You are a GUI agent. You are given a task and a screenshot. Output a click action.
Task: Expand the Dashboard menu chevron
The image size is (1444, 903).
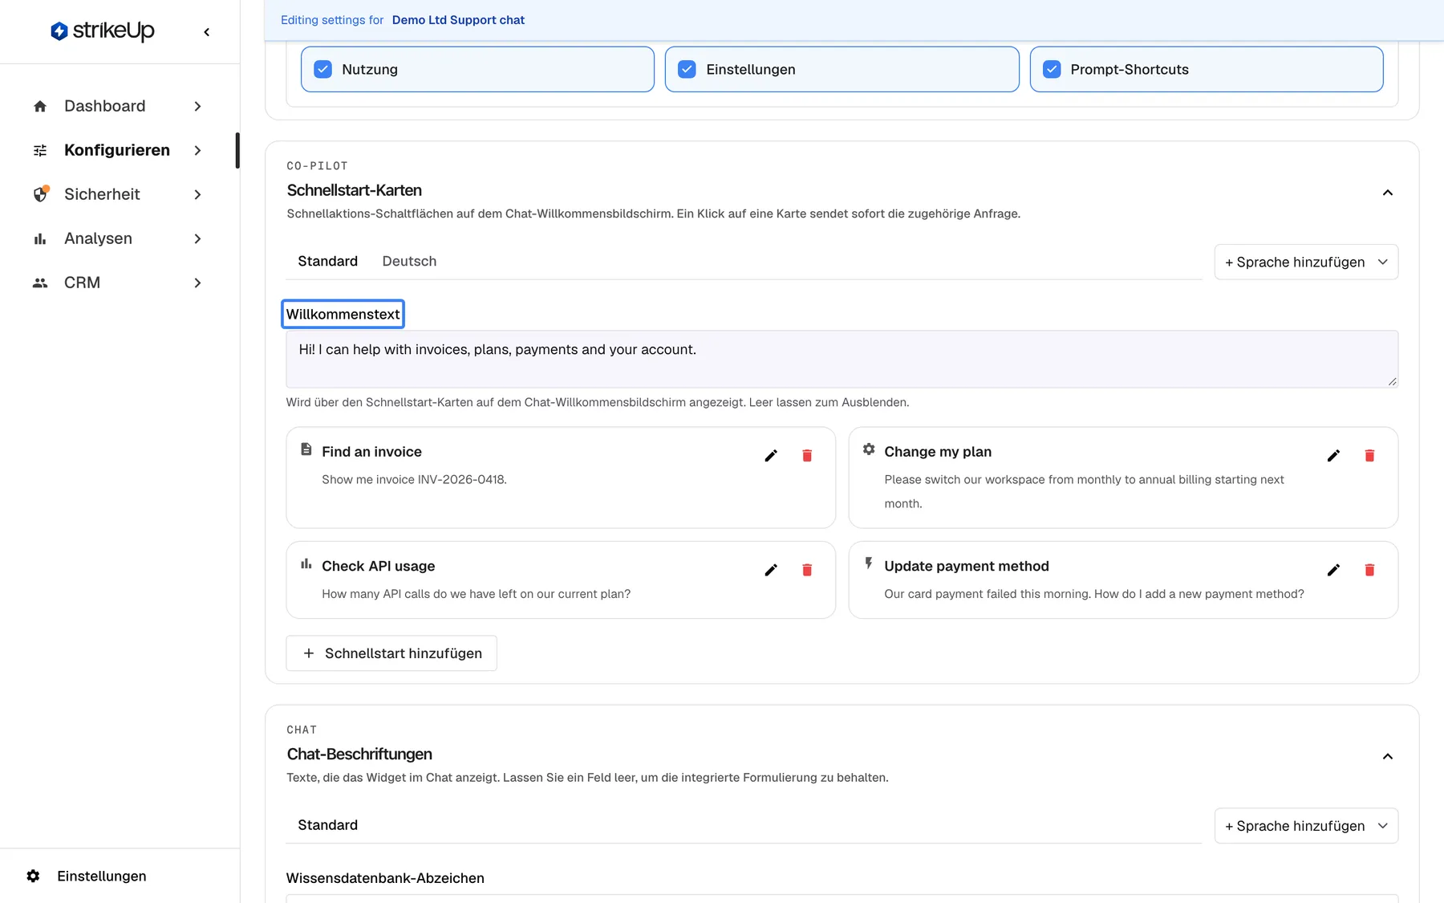(x=197, y=106)
